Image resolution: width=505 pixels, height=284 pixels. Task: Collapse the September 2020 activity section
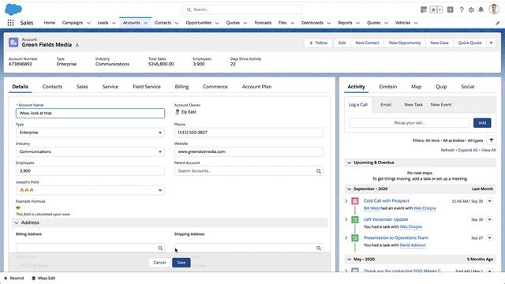tap(349, 189)
